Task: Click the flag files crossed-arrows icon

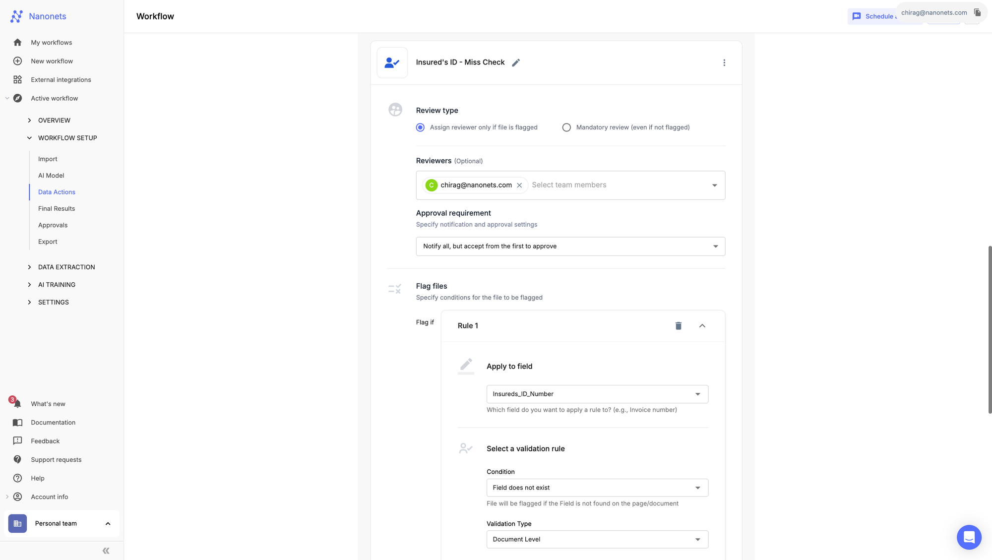Action: [394, 289]
